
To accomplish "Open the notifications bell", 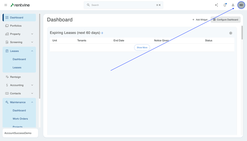I will tap(225, 5).
